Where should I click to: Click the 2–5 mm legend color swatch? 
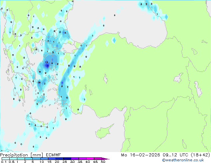click(29, 159)
